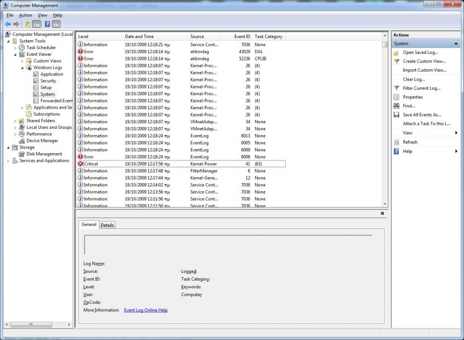The width and height of the screenshot is (464, 340).
Task: Click the Back arrow in the toolbar
Action: (x=8, y=24)
